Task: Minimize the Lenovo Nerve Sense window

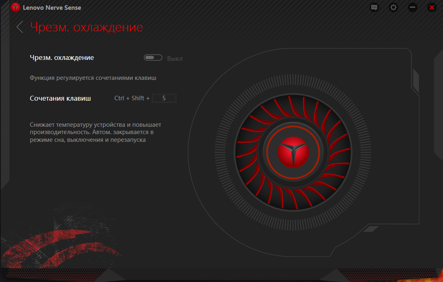Action: [412, 8]
